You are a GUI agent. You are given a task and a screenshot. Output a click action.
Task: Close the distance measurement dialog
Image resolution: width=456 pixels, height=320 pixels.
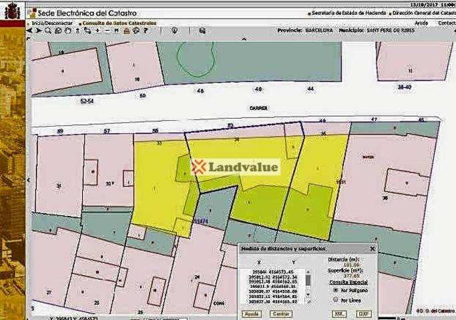[372, 249]
